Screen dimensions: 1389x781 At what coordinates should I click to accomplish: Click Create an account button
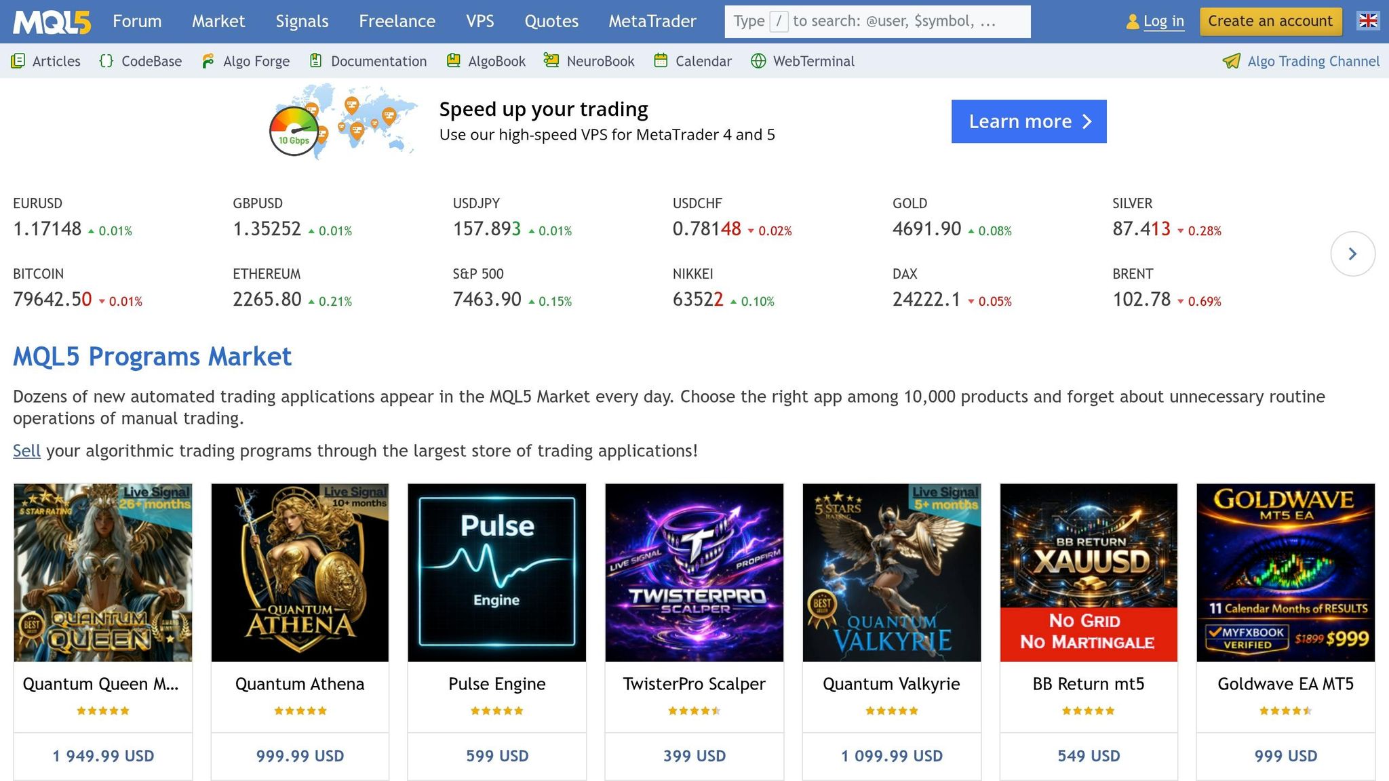[x=1270, y=21]
